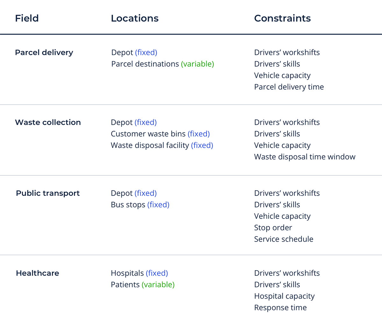Screen dimensions: 382x326
Task: Click the Service schedule constraint
Action: [x=284, y=239]
